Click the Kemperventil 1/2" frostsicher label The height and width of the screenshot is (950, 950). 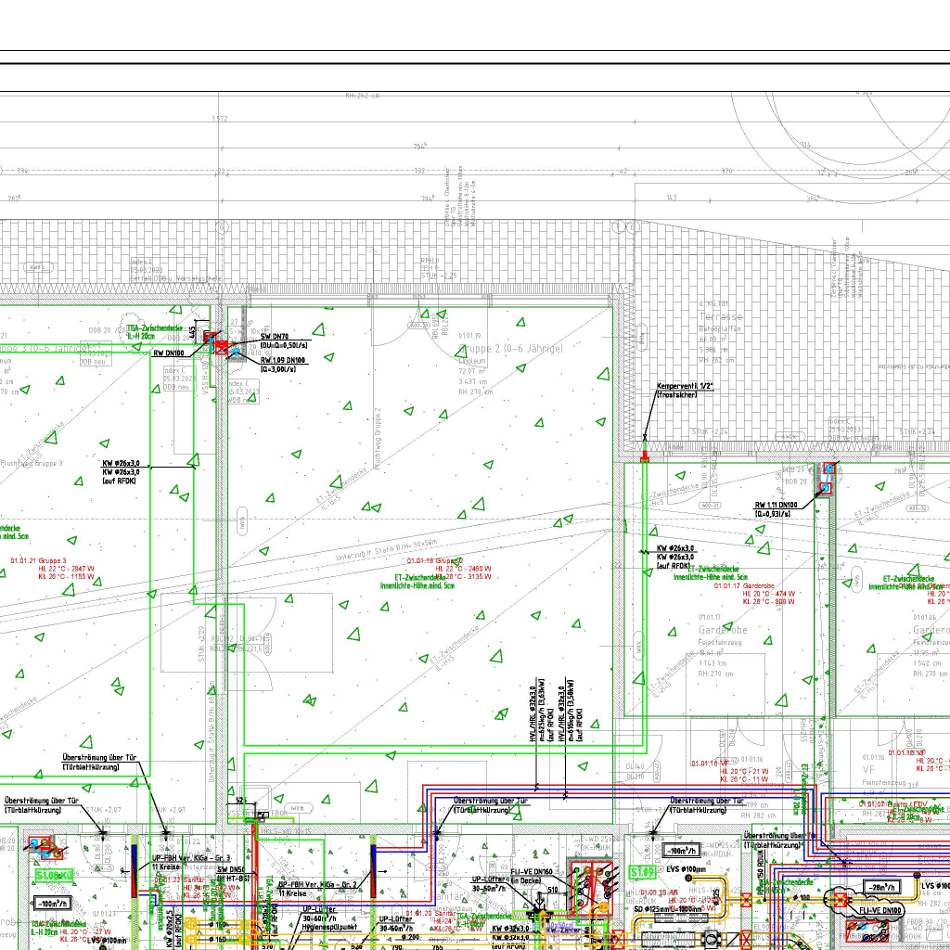(x=685, y=390)
